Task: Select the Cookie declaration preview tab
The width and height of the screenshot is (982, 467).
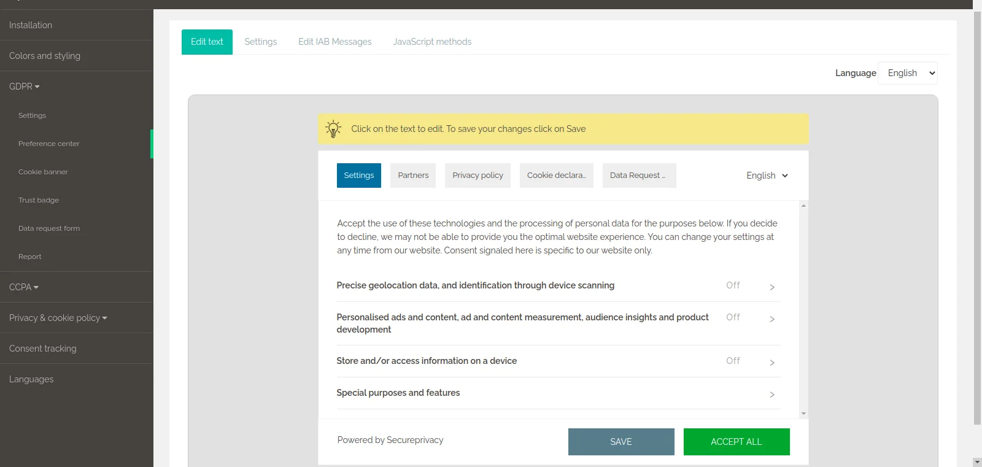Action: click(x=557, y=176)
